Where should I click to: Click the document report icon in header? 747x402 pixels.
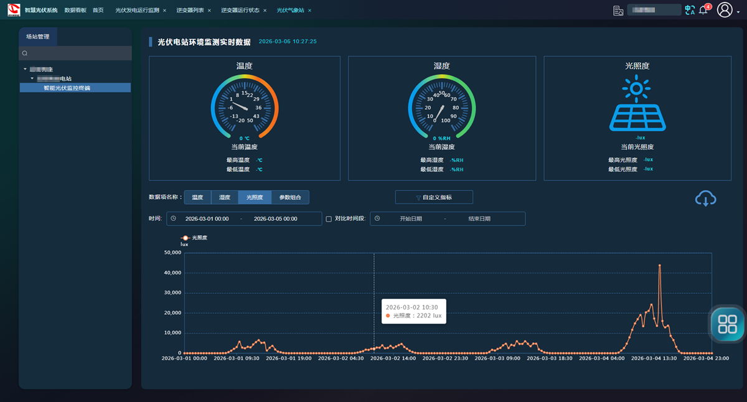618,10
